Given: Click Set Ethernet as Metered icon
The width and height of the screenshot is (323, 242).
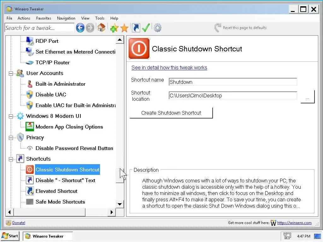Looking at the screenshot, I should click(x=30, y=52).
